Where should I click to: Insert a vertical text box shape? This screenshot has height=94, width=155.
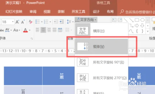pos(120,20)
